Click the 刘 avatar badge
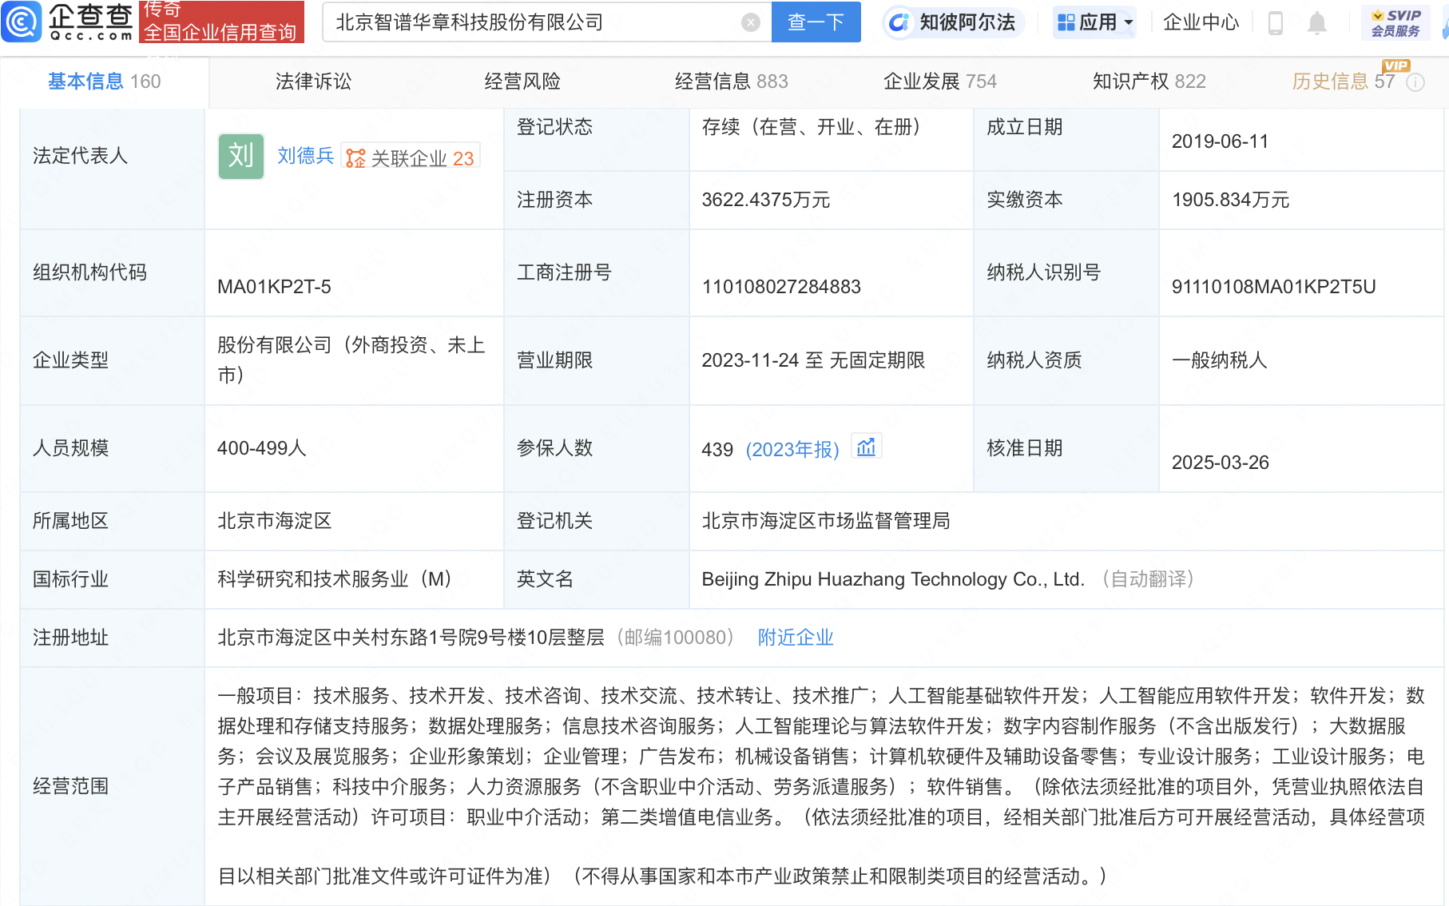This screenshot has height=906, width=1449. pyautogui.click(x=240, y=156)
